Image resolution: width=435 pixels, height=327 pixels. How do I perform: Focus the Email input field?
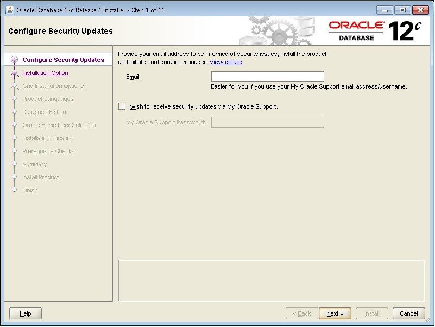[x=267, y=77]
